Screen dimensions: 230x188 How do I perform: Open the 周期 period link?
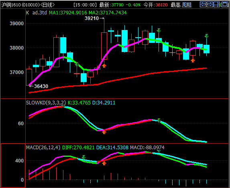(186, 5)
